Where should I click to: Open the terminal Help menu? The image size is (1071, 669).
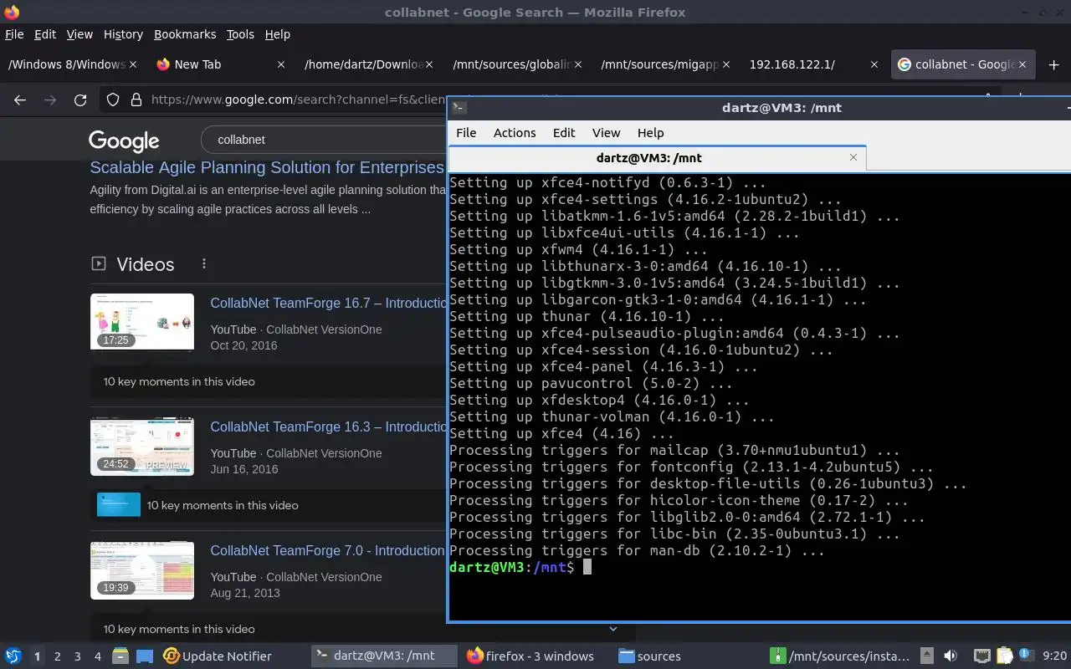650,133
